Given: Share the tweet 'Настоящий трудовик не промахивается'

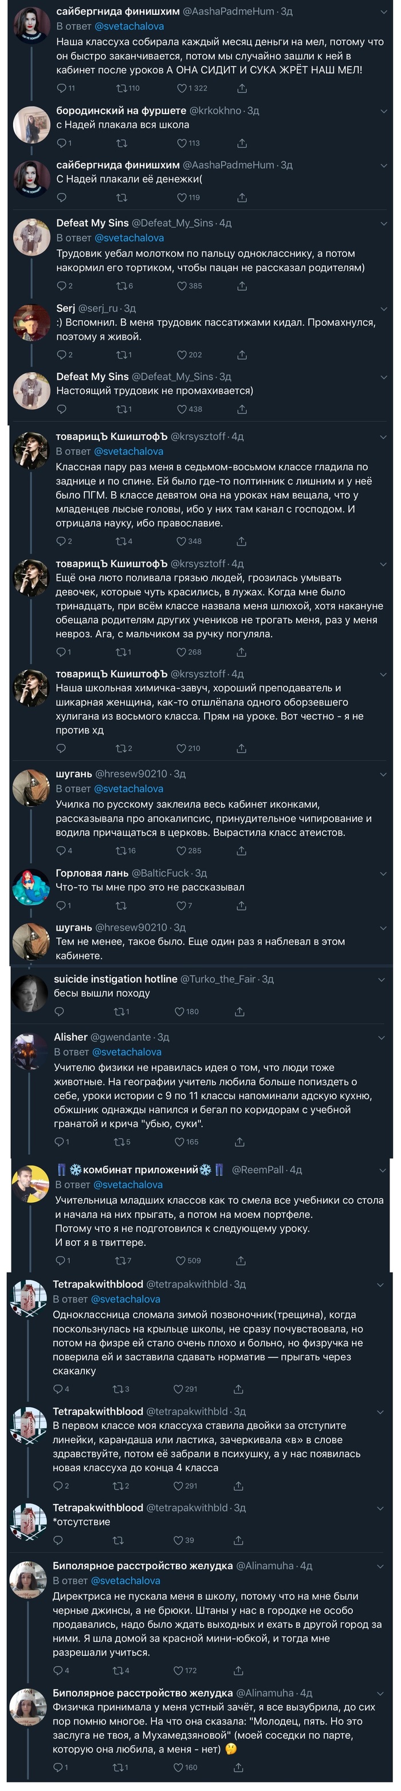Looking at the screenshot, I should click(242, 409).
